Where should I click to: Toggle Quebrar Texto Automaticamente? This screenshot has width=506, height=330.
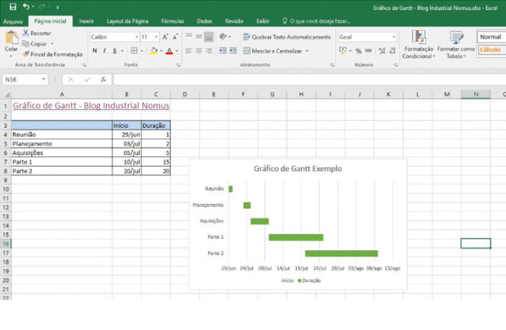coord(286,37)
